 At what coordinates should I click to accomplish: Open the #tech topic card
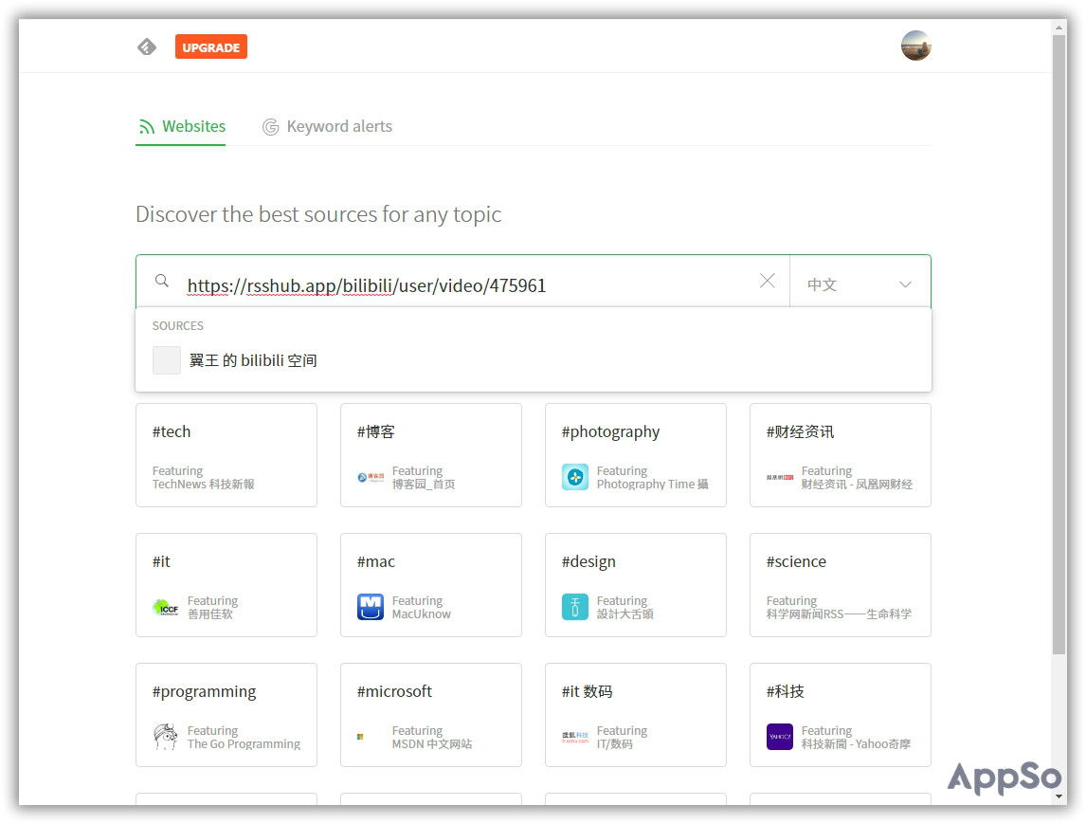click(226, 455)
